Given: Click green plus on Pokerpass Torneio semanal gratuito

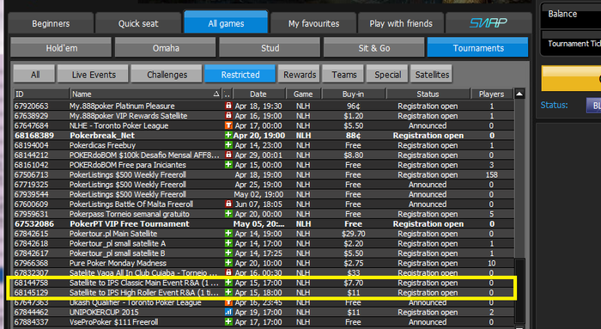Looking at the screenshot, I should coord(228,214).
